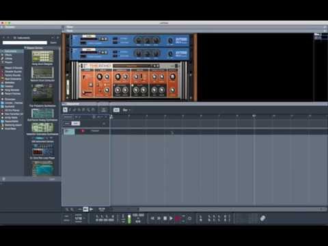Select the Razor tool in sequencer toolbar

[x=79, y=110]
